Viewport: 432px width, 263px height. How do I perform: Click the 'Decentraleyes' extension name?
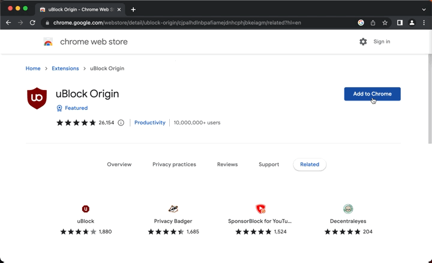348,221
